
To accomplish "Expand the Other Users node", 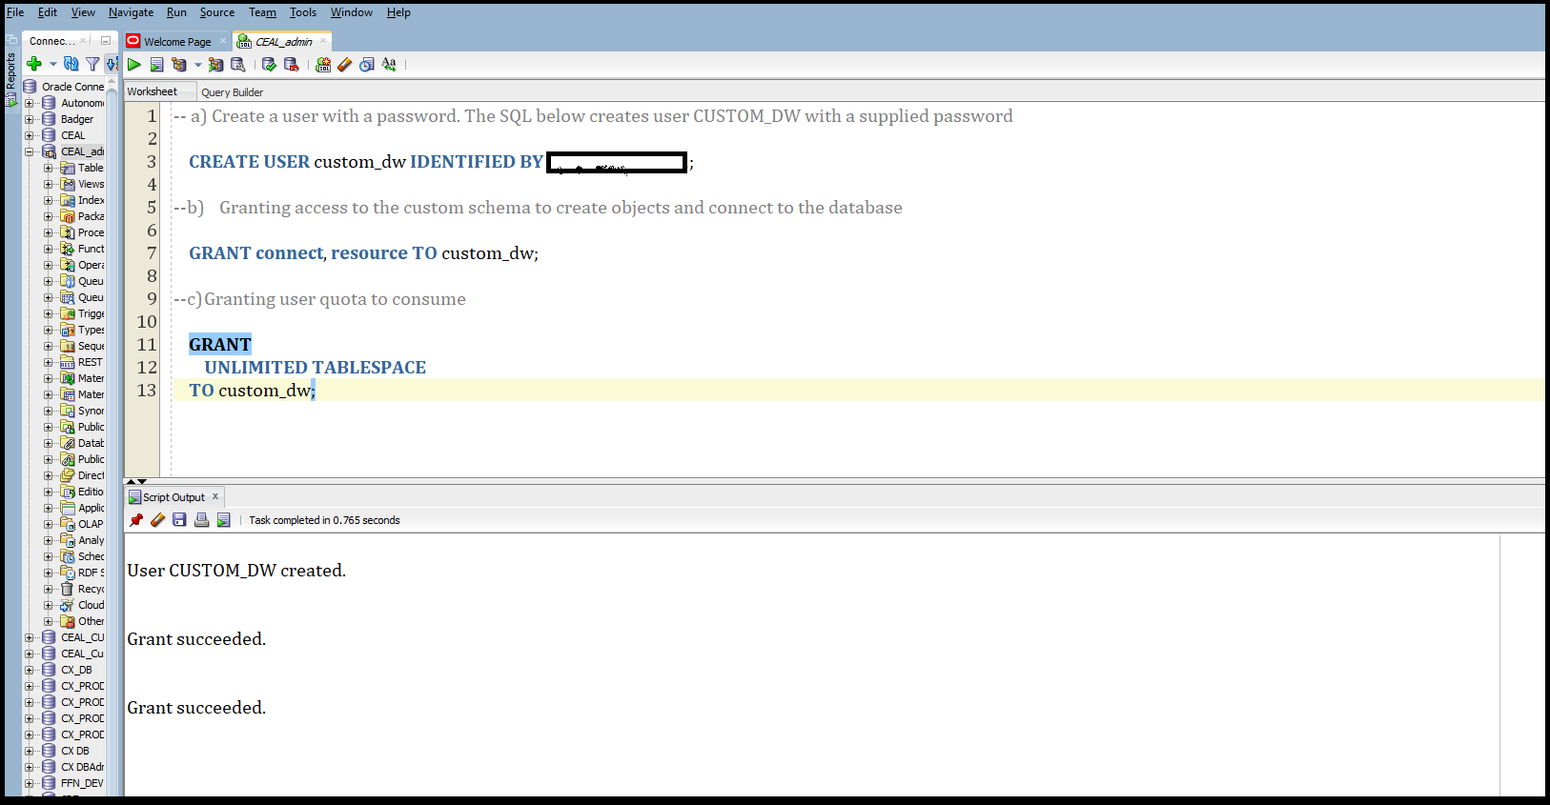I will (49, 621).
